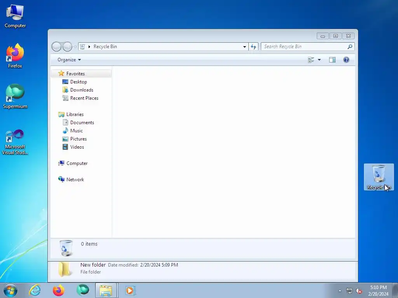Click the Show desktop button
398x298 pixels.
coord(395,290)
